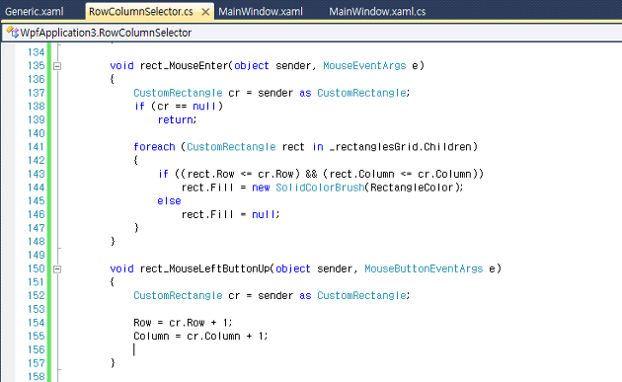The image size is (622, 382).
Task: Click line number 156 in margin
Action: [37, 349]
